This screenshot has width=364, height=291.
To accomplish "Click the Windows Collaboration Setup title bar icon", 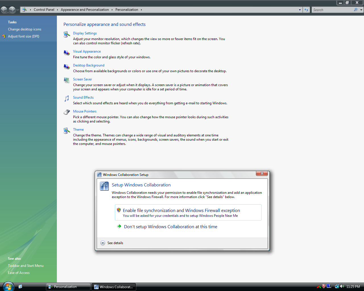I will 99,175.
